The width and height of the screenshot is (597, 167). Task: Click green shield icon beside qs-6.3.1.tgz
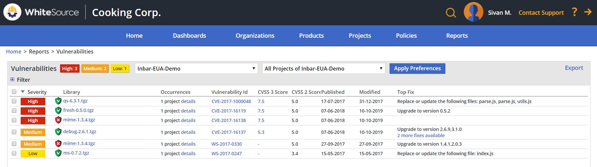point(58,101)
